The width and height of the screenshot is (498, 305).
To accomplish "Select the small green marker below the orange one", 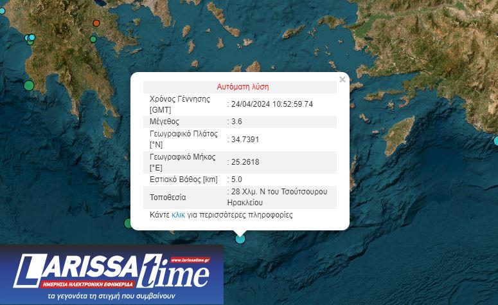I will click(93, 39).
